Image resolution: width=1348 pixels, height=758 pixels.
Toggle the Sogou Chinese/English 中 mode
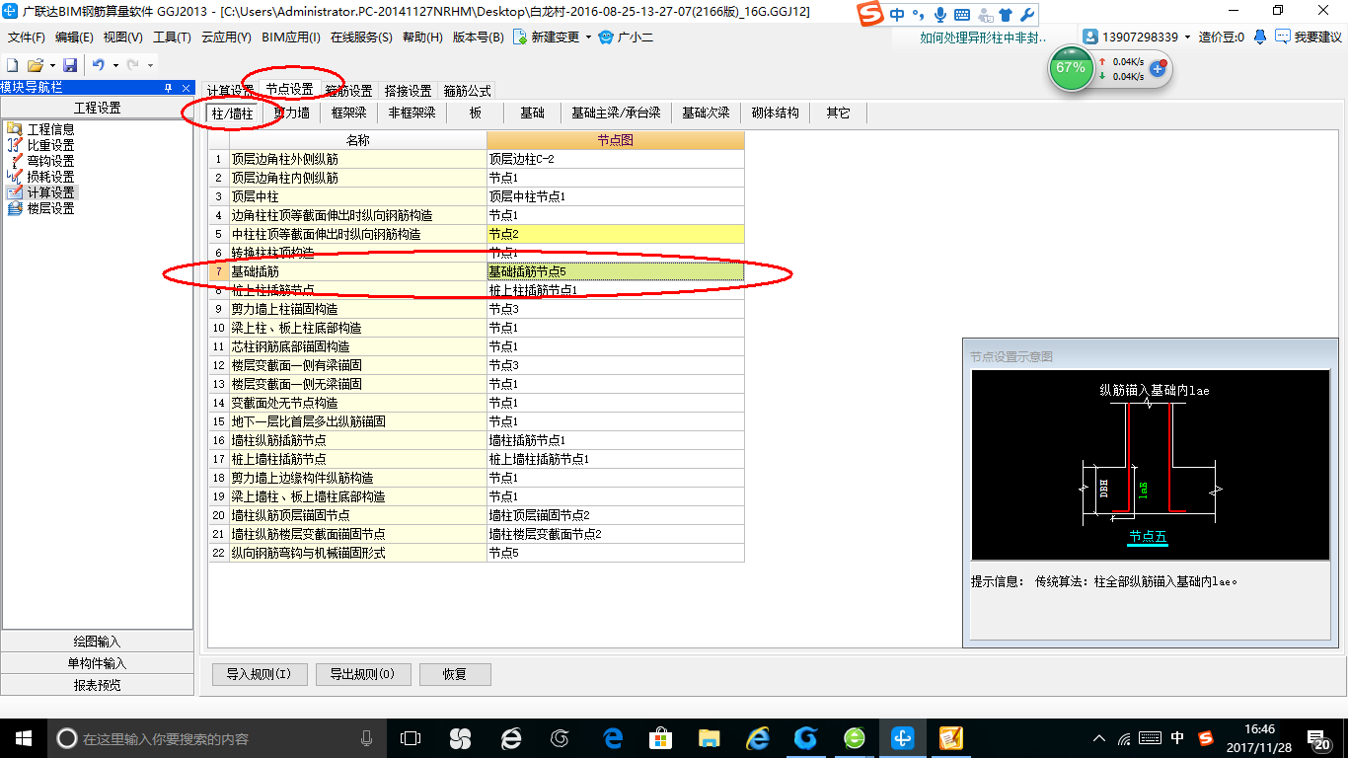click(896, 15)
